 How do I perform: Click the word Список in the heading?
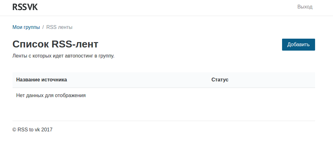31,44
